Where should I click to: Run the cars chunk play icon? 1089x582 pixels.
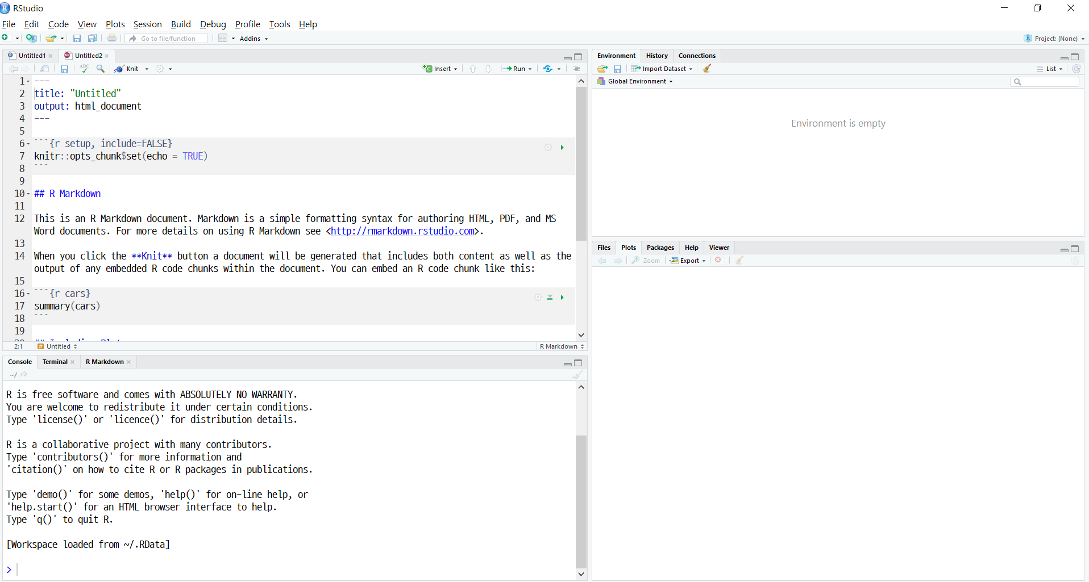562,298
